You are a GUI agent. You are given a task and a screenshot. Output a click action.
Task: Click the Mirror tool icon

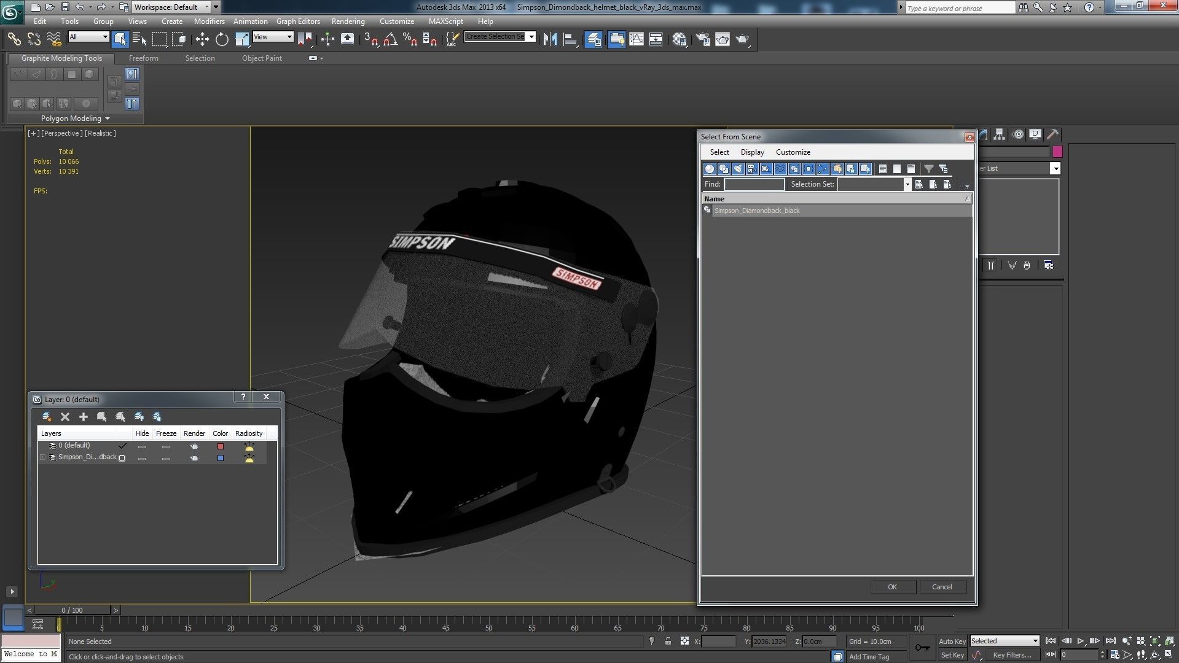(550, 39)
